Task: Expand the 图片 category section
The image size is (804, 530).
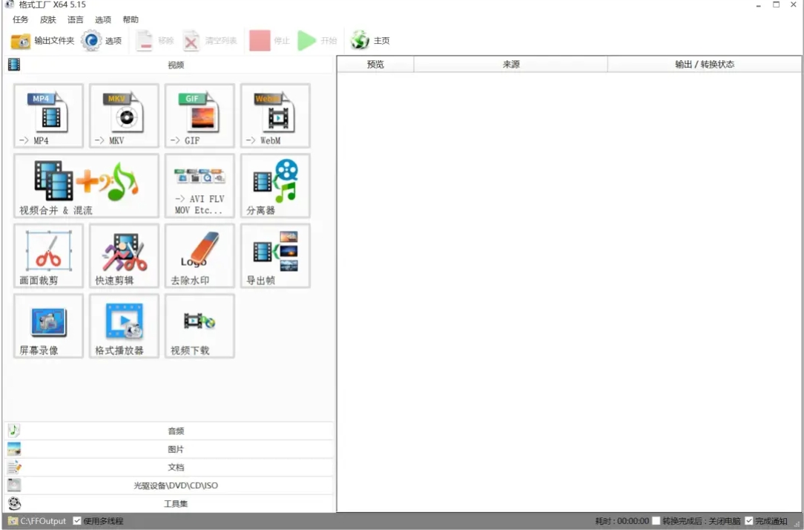Action: [174, 449]
